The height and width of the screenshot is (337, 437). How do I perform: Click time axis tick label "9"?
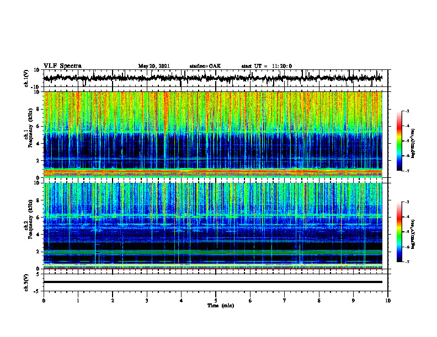[353, 301]
